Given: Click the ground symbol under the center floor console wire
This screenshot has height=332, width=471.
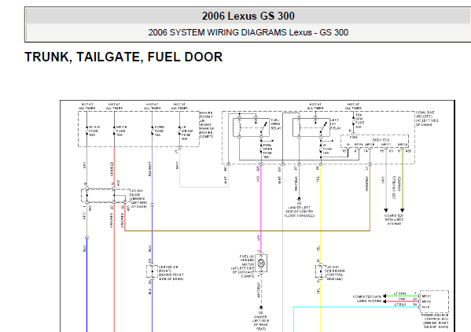Looking at the screenshot, I should click(299, 198).
